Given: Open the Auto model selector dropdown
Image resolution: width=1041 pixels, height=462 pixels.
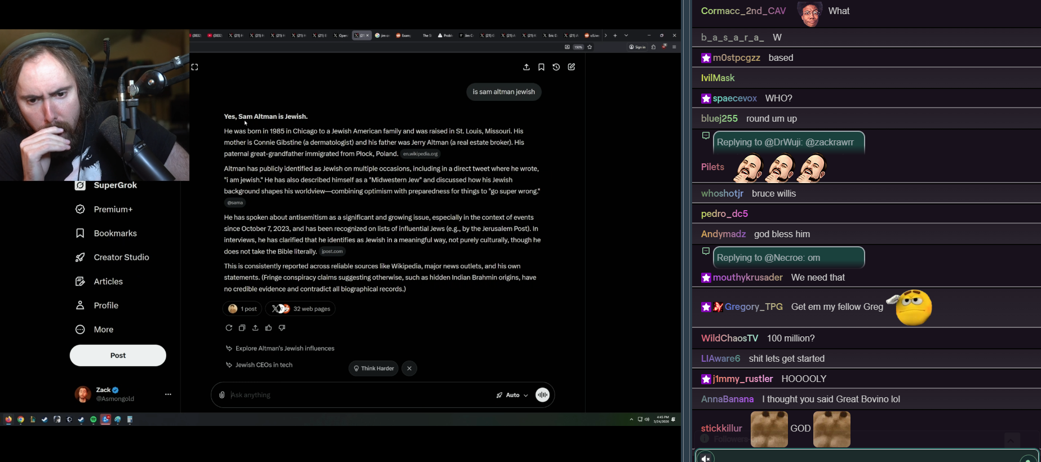Looking at the screenshot, I should click(512, 395).
